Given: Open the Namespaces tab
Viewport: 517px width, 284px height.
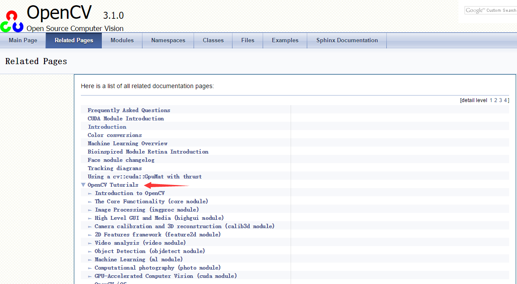Looking at the screenshot, I should point(168,41).
